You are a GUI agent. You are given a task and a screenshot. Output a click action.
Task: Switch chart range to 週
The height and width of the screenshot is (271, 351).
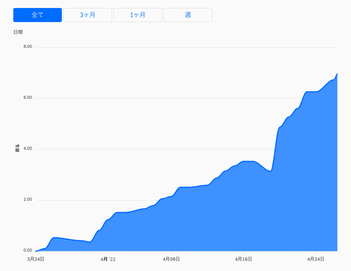[188, 15]
